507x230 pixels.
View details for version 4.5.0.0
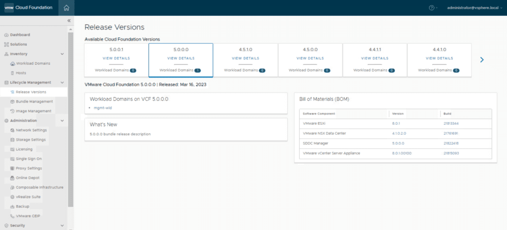(x=310, y=58)
